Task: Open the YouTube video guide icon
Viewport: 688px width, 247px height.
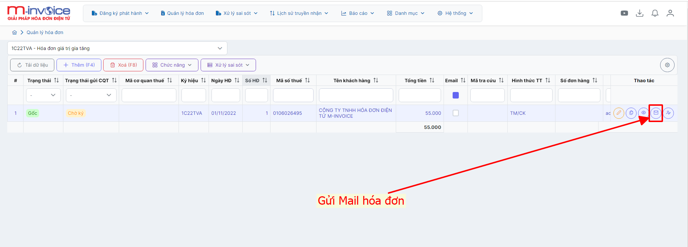Action: point(624,13)
